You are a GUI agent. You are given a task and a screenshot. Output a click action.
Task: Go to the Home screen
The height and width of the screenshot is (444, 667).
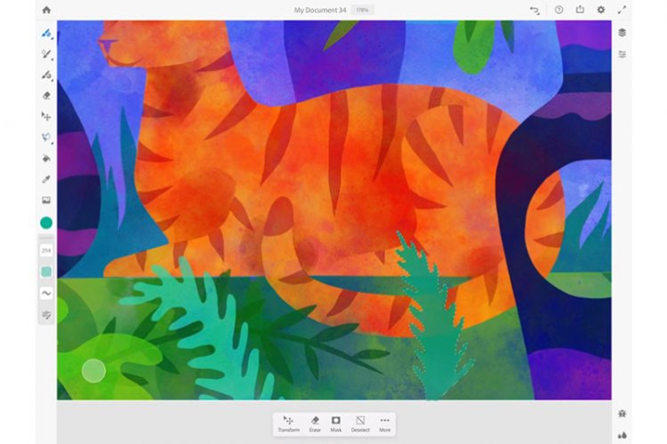tap(46, 10)
